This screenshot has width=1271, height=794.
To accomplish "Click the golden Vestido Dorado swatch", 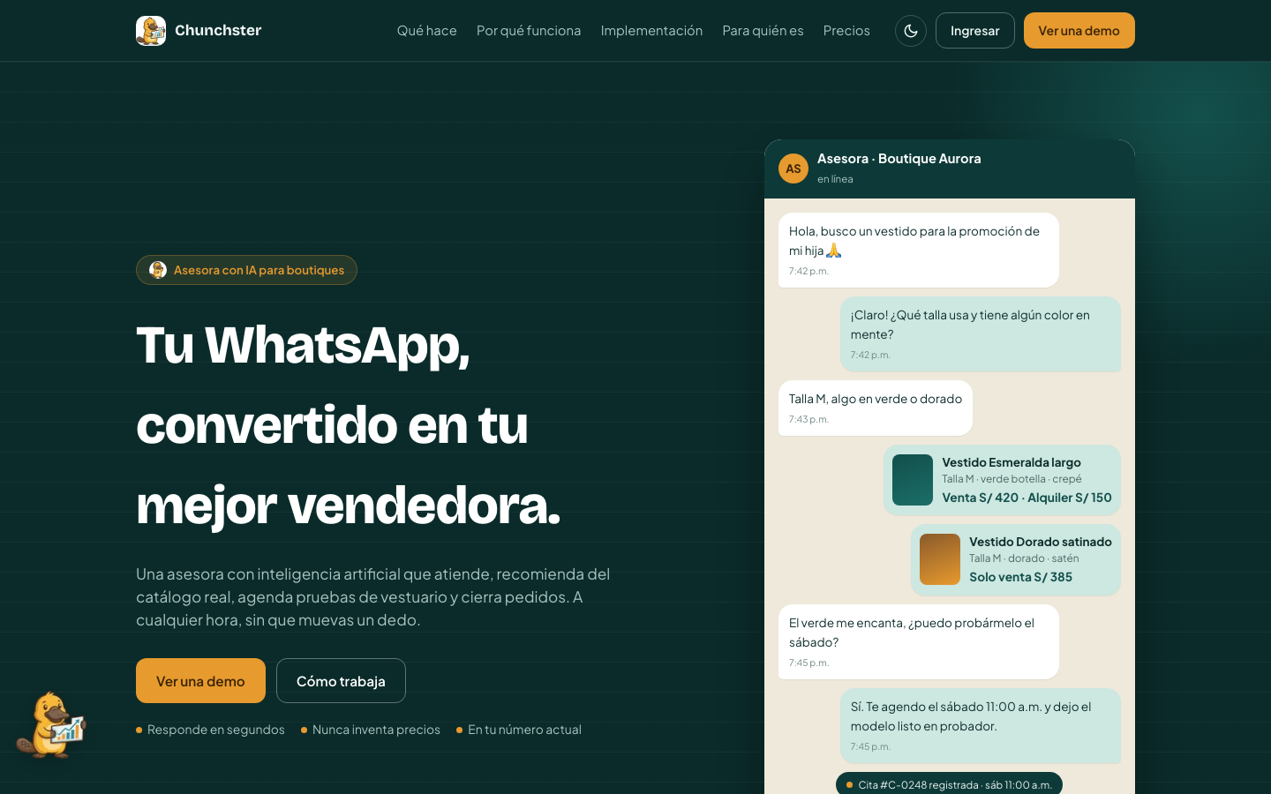I will [x=940, y=559].
